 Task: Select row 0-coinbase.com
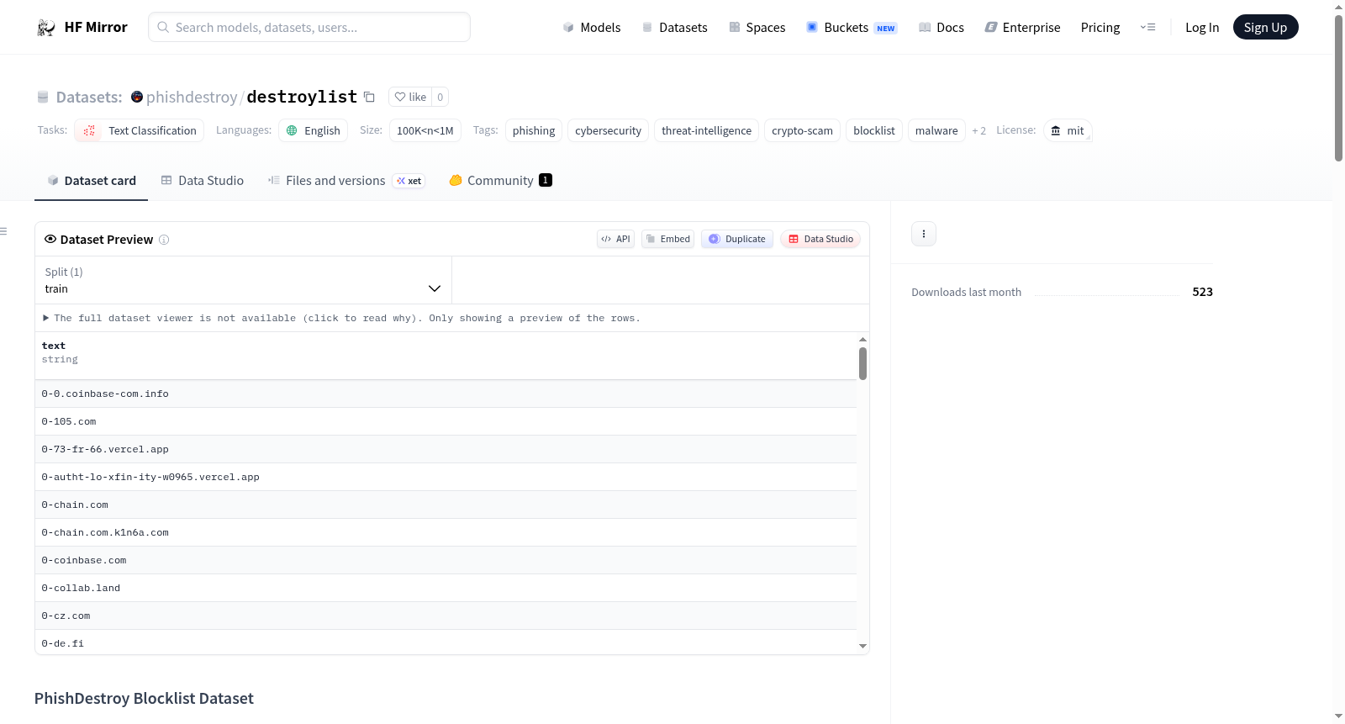446,560
